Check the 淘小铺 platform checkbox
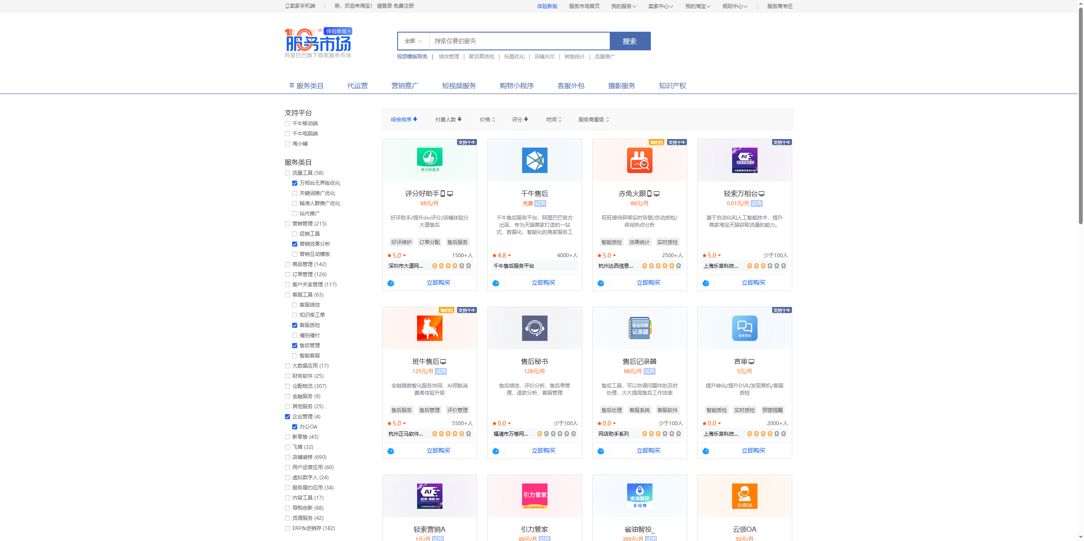 click(x=288, y=144)
